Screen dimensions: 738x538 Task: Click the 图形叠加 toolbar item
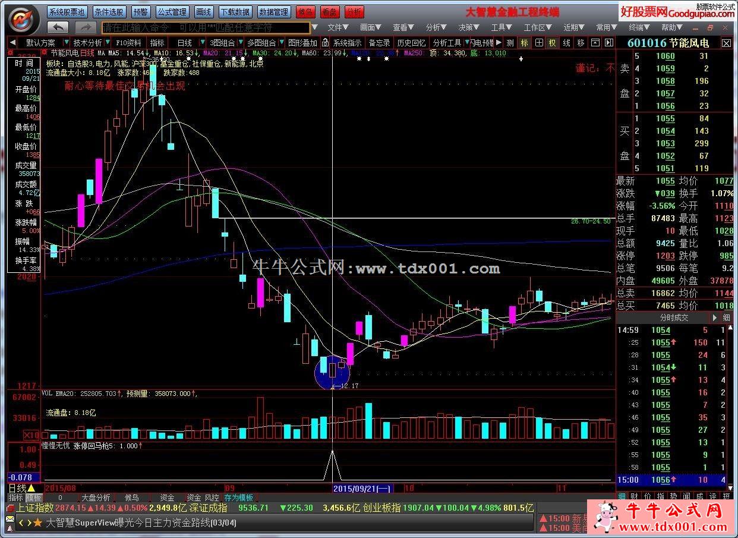[302, 43]
